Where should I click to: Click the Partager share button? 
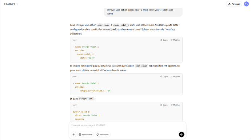click(234, 4)
